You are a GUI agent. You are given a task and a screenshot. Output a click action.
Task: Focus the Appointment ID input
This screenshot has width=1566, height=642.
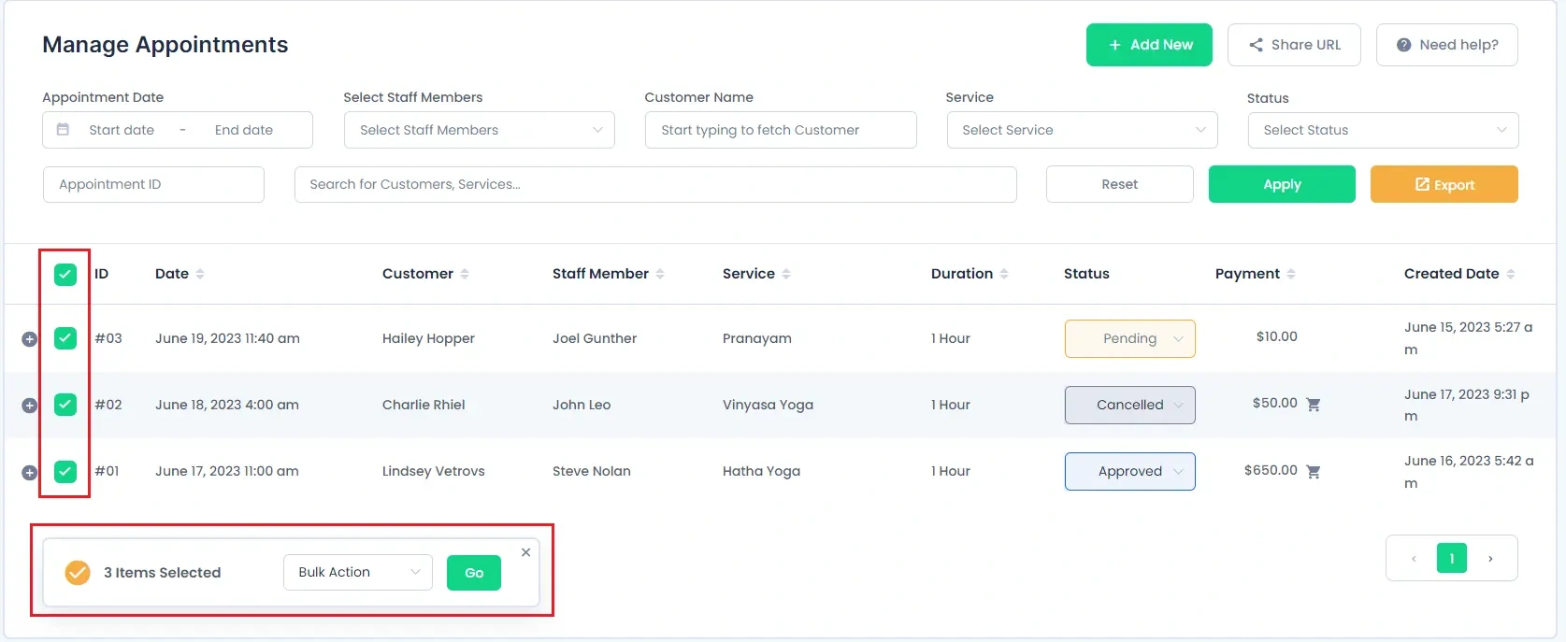(153, 184)
